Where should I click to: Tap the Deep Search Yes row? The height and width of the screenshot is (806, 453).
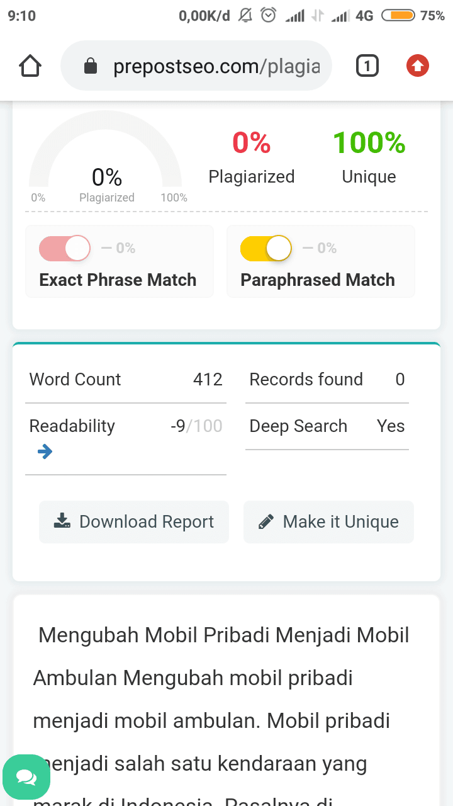pos(327,426)
